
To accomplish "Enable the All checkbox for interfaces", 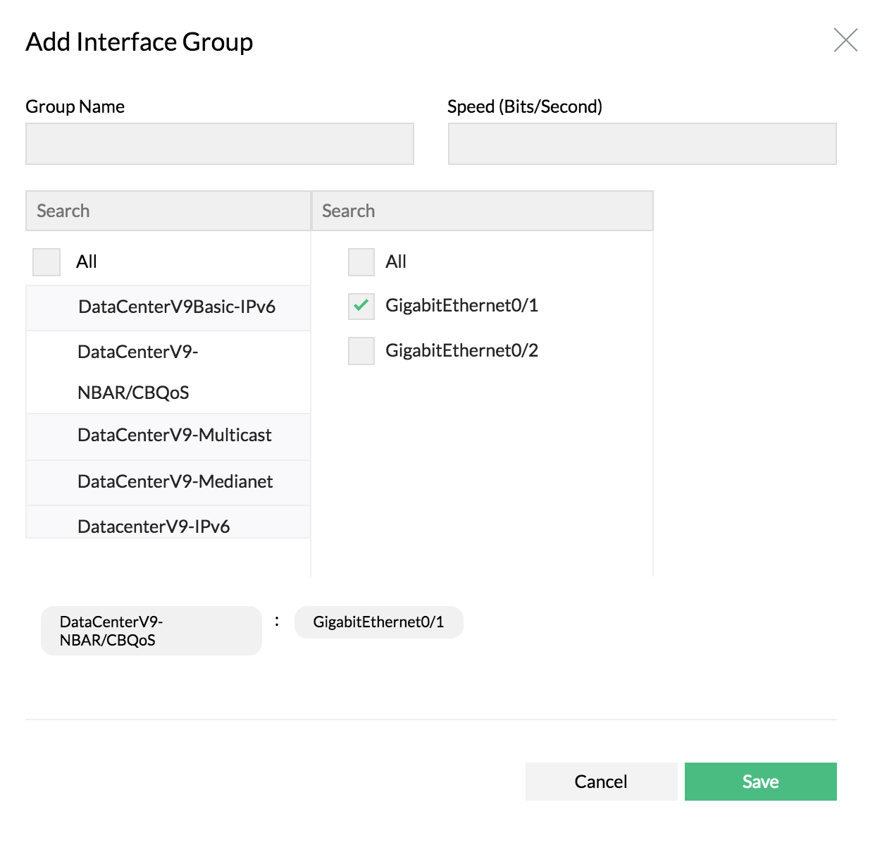I will (x=361, y=261).
